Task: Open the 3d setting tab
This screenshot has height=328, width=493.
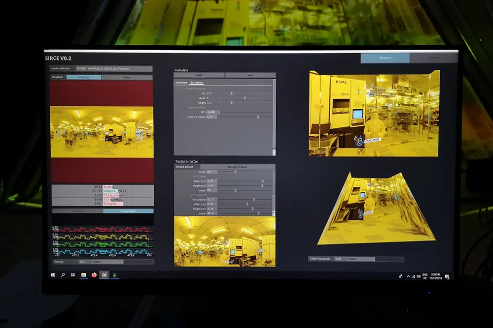Action: pyautogui.click(x=197, y=83)
